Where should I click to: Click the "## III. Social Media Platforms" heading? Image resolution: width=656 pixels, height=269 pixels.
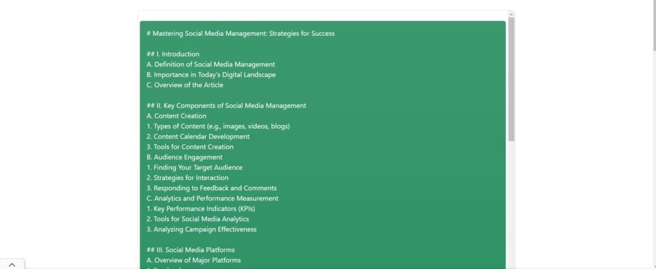click(x=191, y=250)
